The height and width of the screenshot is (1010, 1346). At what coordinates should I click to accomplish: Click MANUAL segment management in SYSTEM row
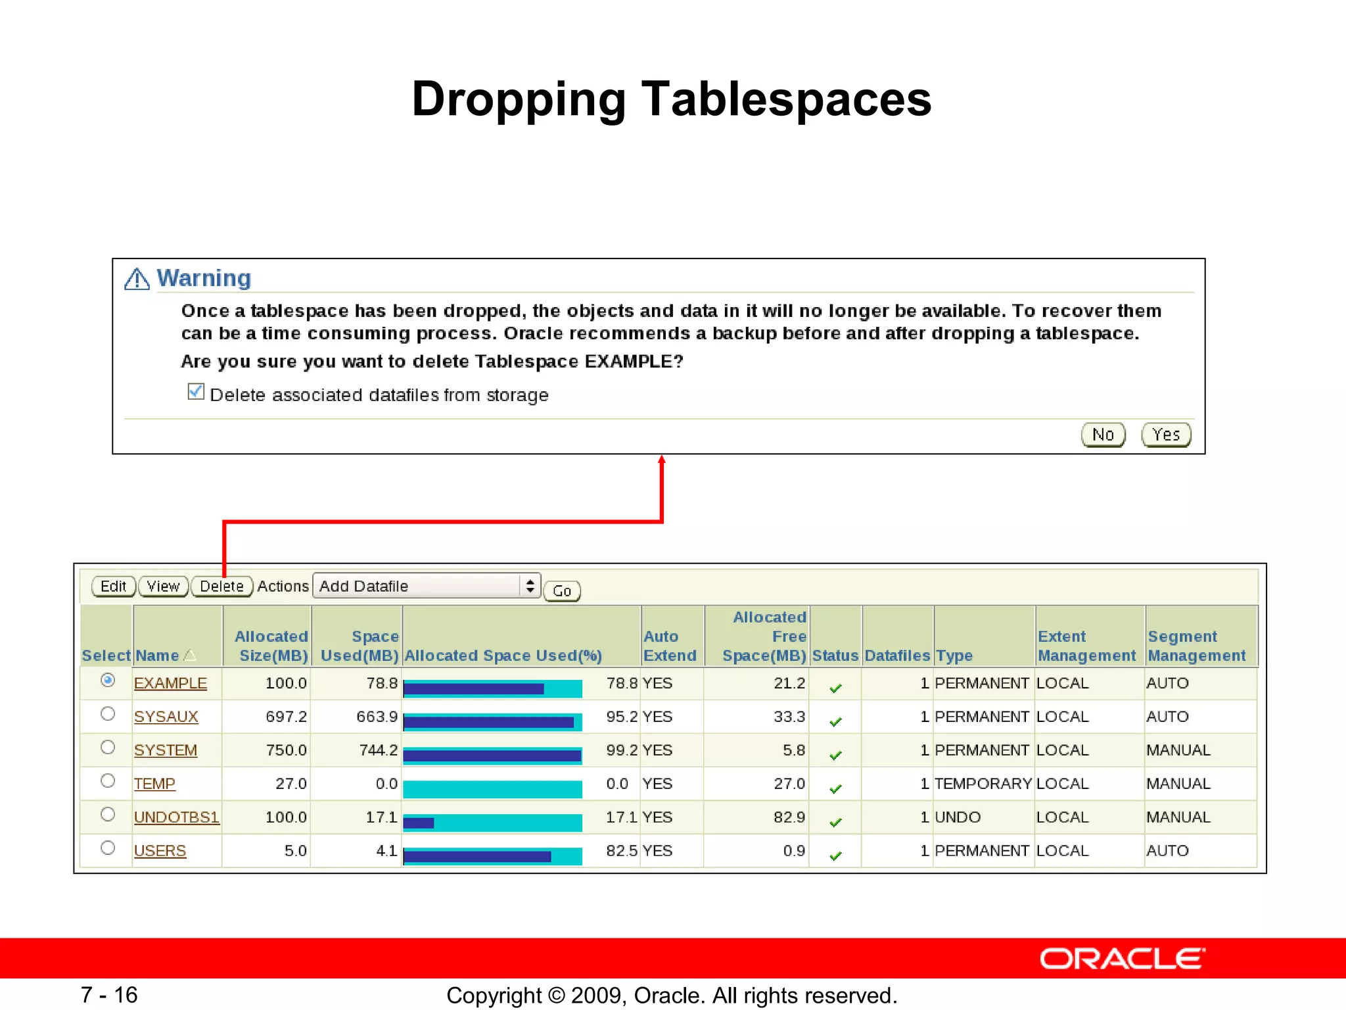(x=1178, y=750)
